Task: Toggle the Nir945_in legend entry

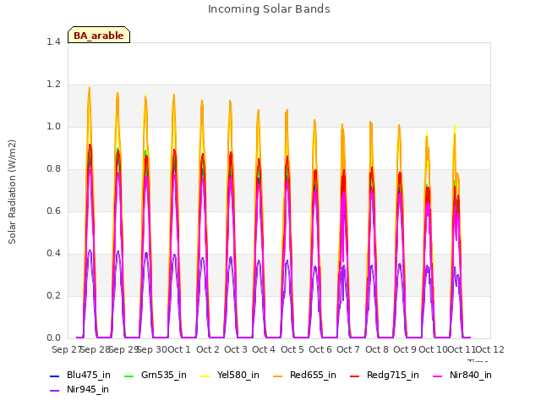Action: pyautogui.click(x=79, y=389)
